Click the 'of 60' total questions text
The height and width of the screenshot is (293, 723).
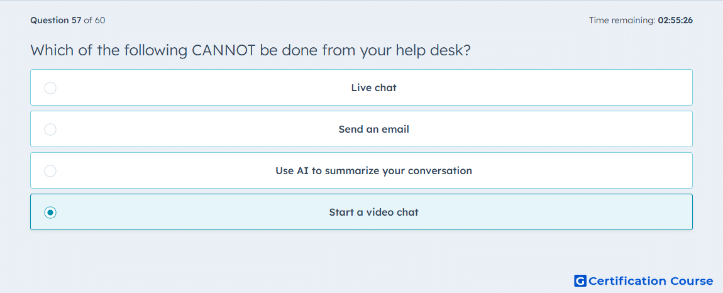pos(94,20)
